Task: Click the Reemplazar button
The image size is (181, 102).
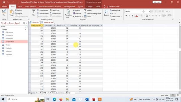Action: coord(115,10)
